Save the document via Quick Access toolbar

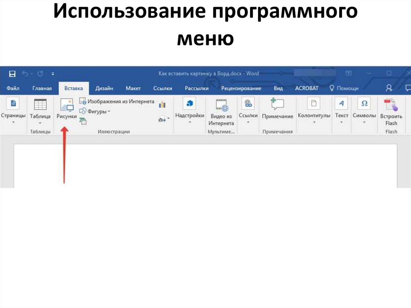tap(12, 73)
